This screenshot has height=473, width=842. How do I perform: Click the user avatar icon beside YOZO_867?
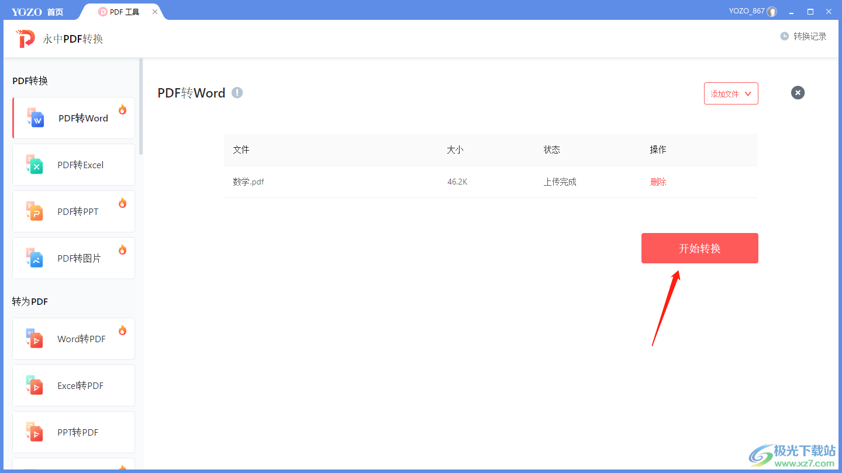tap(772, 12)
